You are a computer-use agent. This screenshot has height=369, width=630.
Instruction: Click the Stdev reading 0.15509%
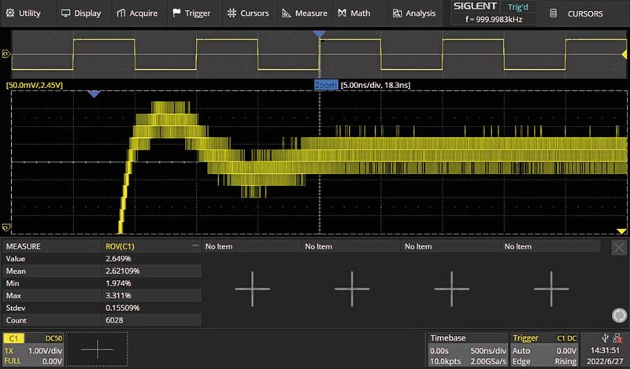(x=123, y=308)
